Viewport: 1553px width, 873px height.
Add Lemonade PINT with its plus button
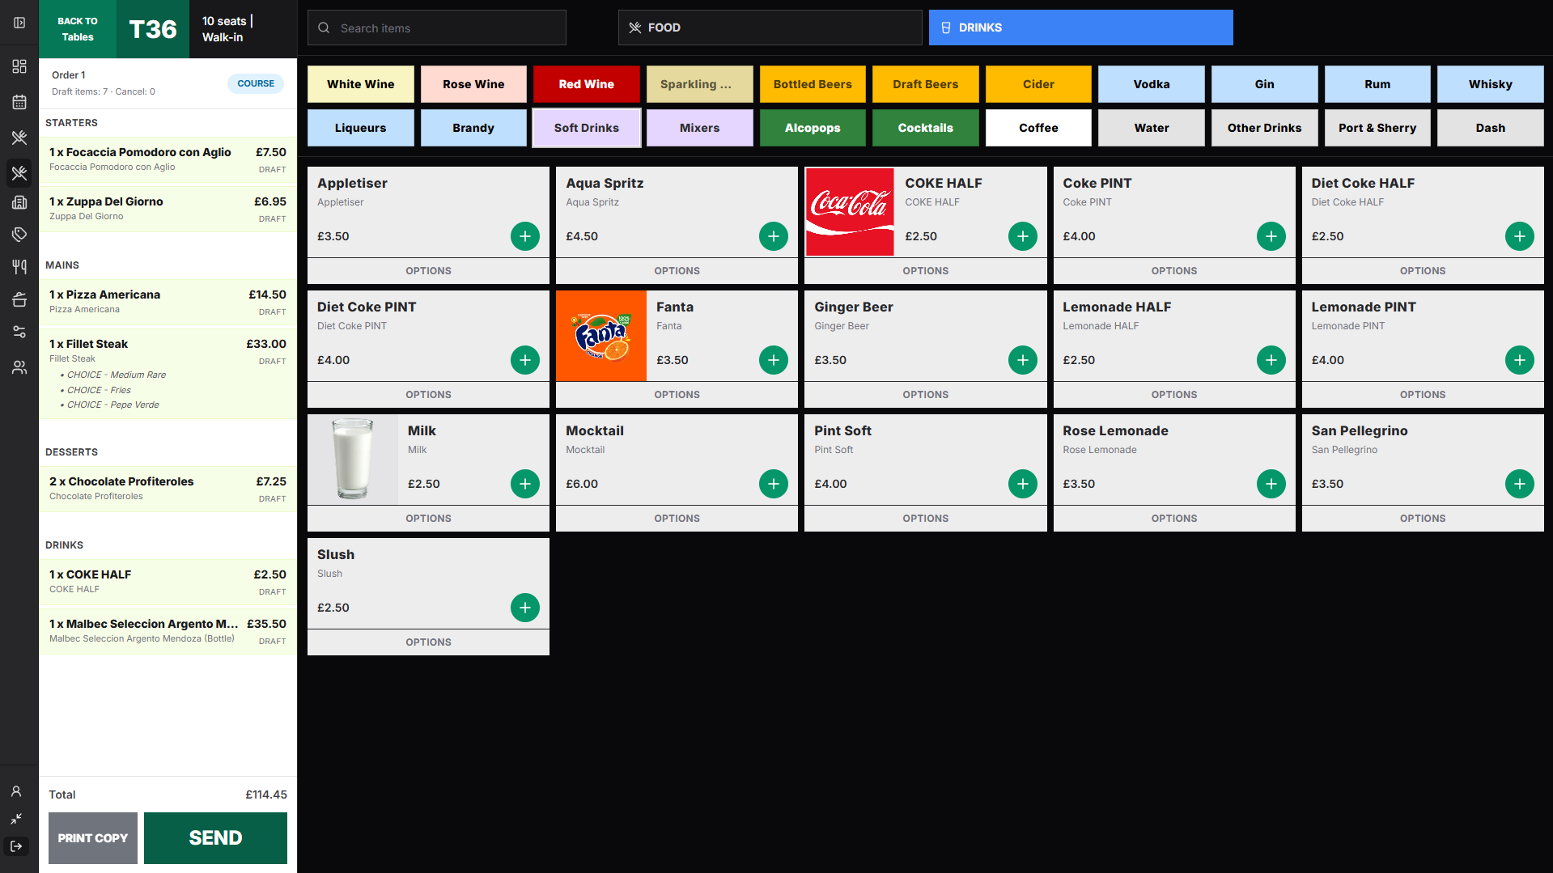tap(1520, 360)
